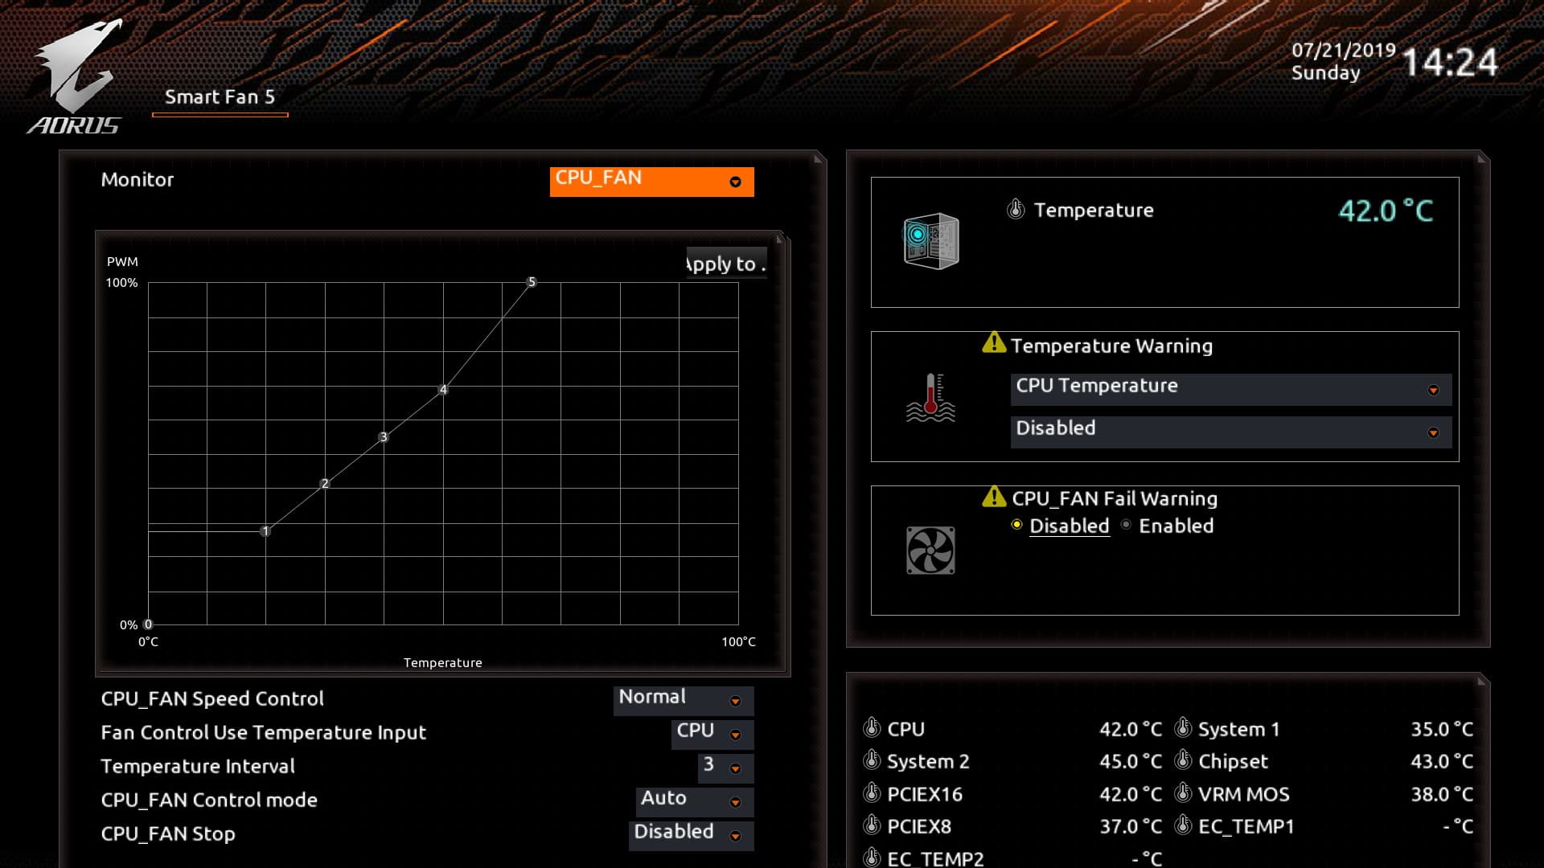Click the yellow triangle beside Temperature Warning
Viewport: 1544px width, 868px height.
pyautogui.click(x=994, y=343)
